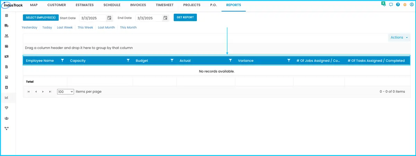Open the items per page dropdown

click(x=66, y=92)
